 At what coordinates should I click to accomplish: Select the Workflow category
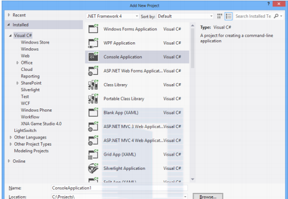(x=30, y=117)
